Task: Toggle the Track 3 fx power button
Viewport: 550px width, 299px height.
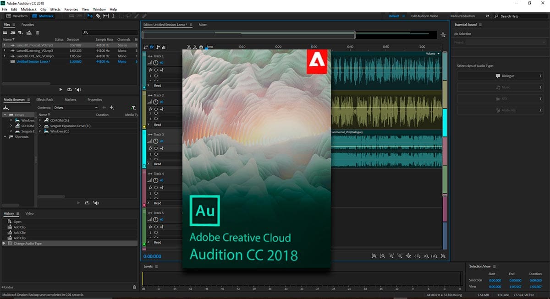Action: [x=156, y=148]
